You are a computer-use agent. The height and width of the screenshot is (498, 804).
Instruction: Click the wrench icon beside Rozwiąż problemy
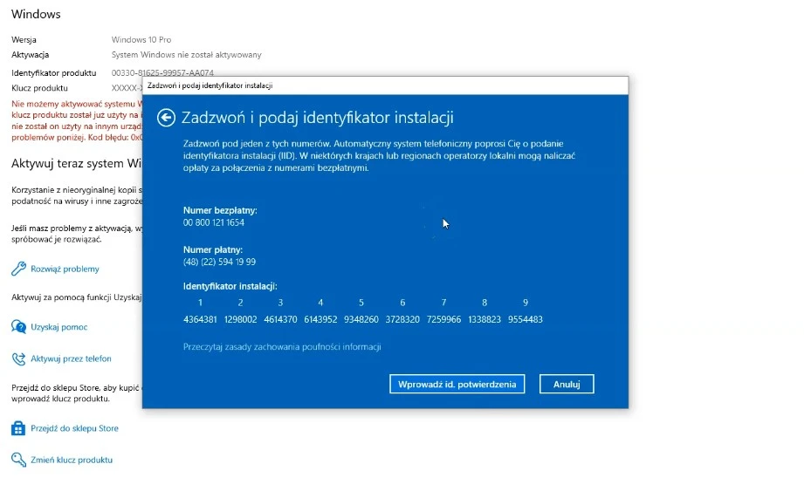pyautogui.click(x=18, y=269)
